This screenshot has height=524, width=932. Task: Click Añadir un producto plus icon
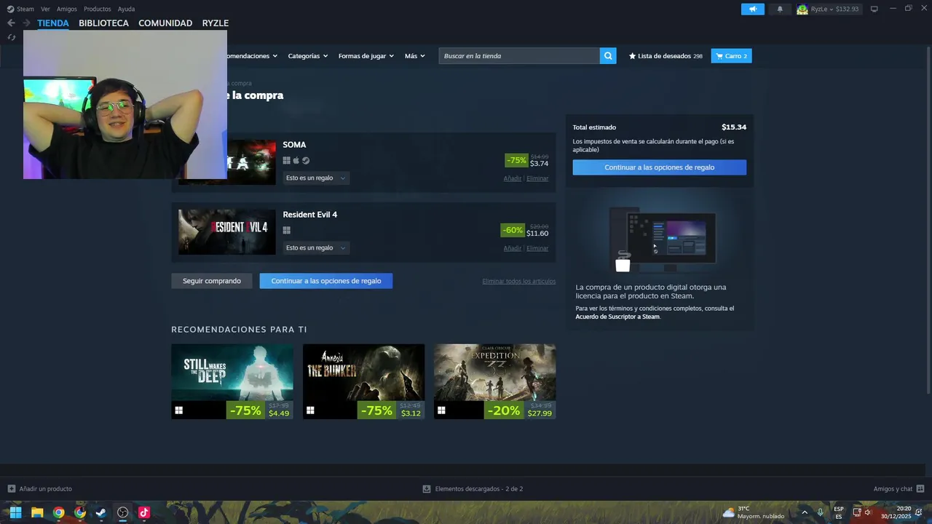[11, 489]
